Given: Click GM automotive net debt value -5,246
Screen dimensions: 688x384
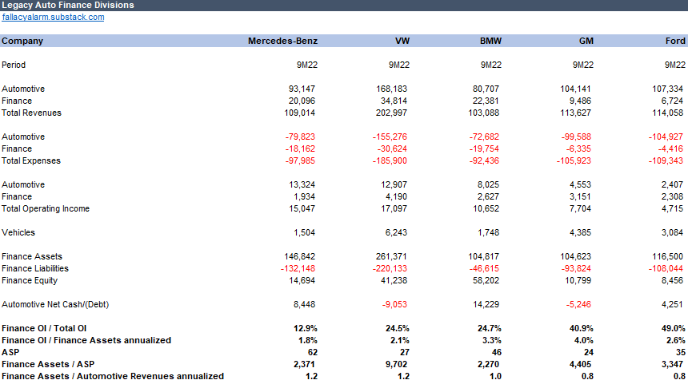Looking at the screenshot, I should (x=578, y=304).
